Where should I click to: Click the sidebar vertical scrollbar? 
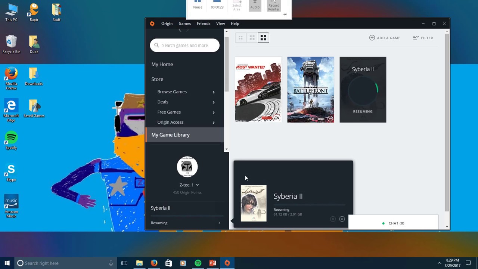pos(226,64)
